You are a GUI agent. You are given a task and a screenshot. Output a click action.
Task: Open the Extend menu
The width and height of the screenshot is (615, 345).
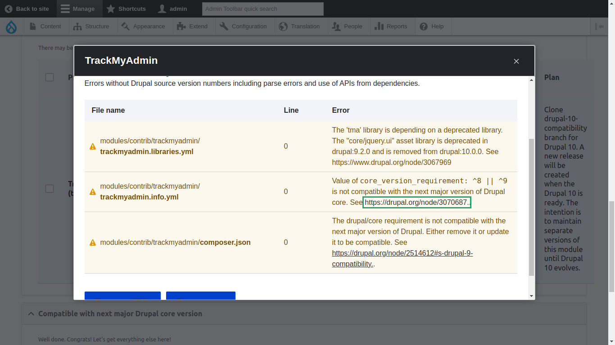(x=192, y=27)
